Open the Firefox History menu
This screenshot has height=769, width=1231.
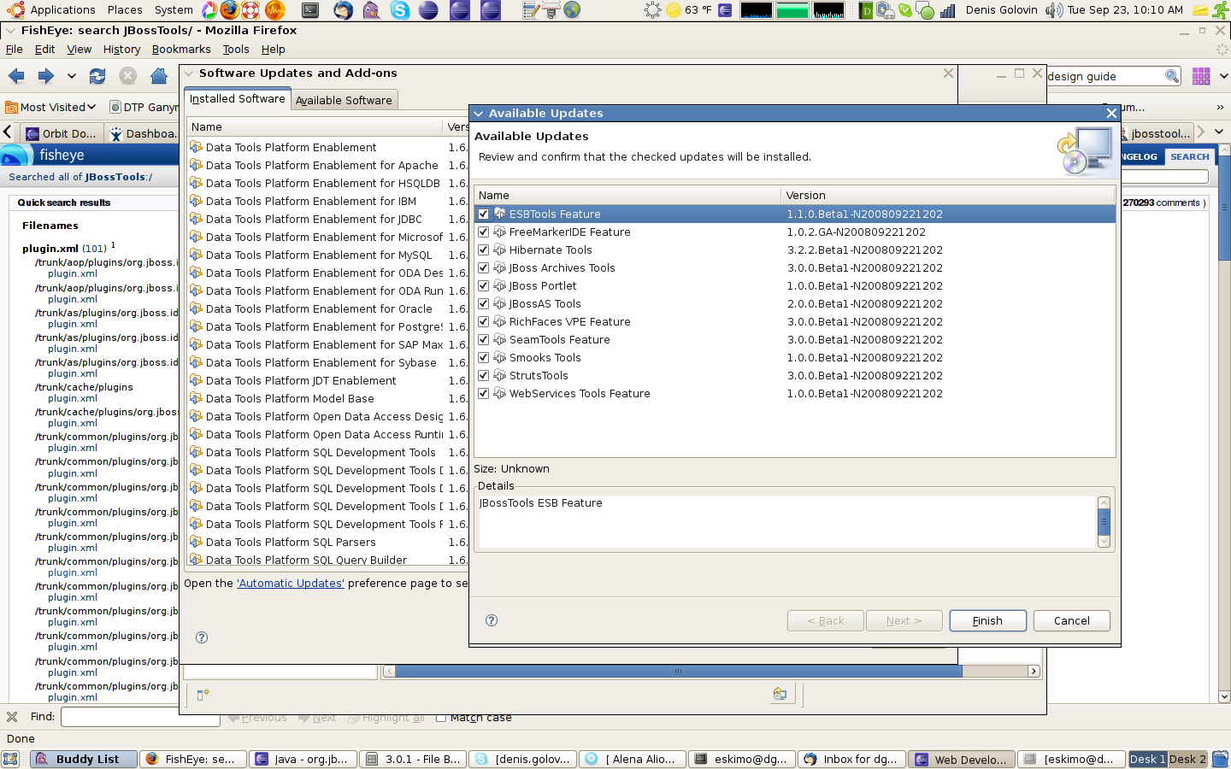(x=121, y=50)
